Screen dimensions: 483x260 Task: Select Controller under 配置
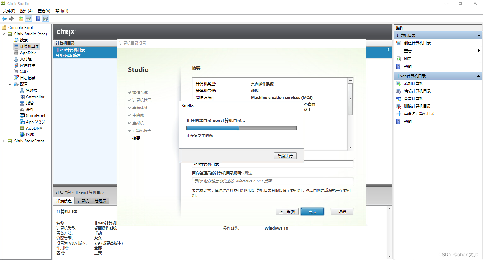(x=35, y=97)
